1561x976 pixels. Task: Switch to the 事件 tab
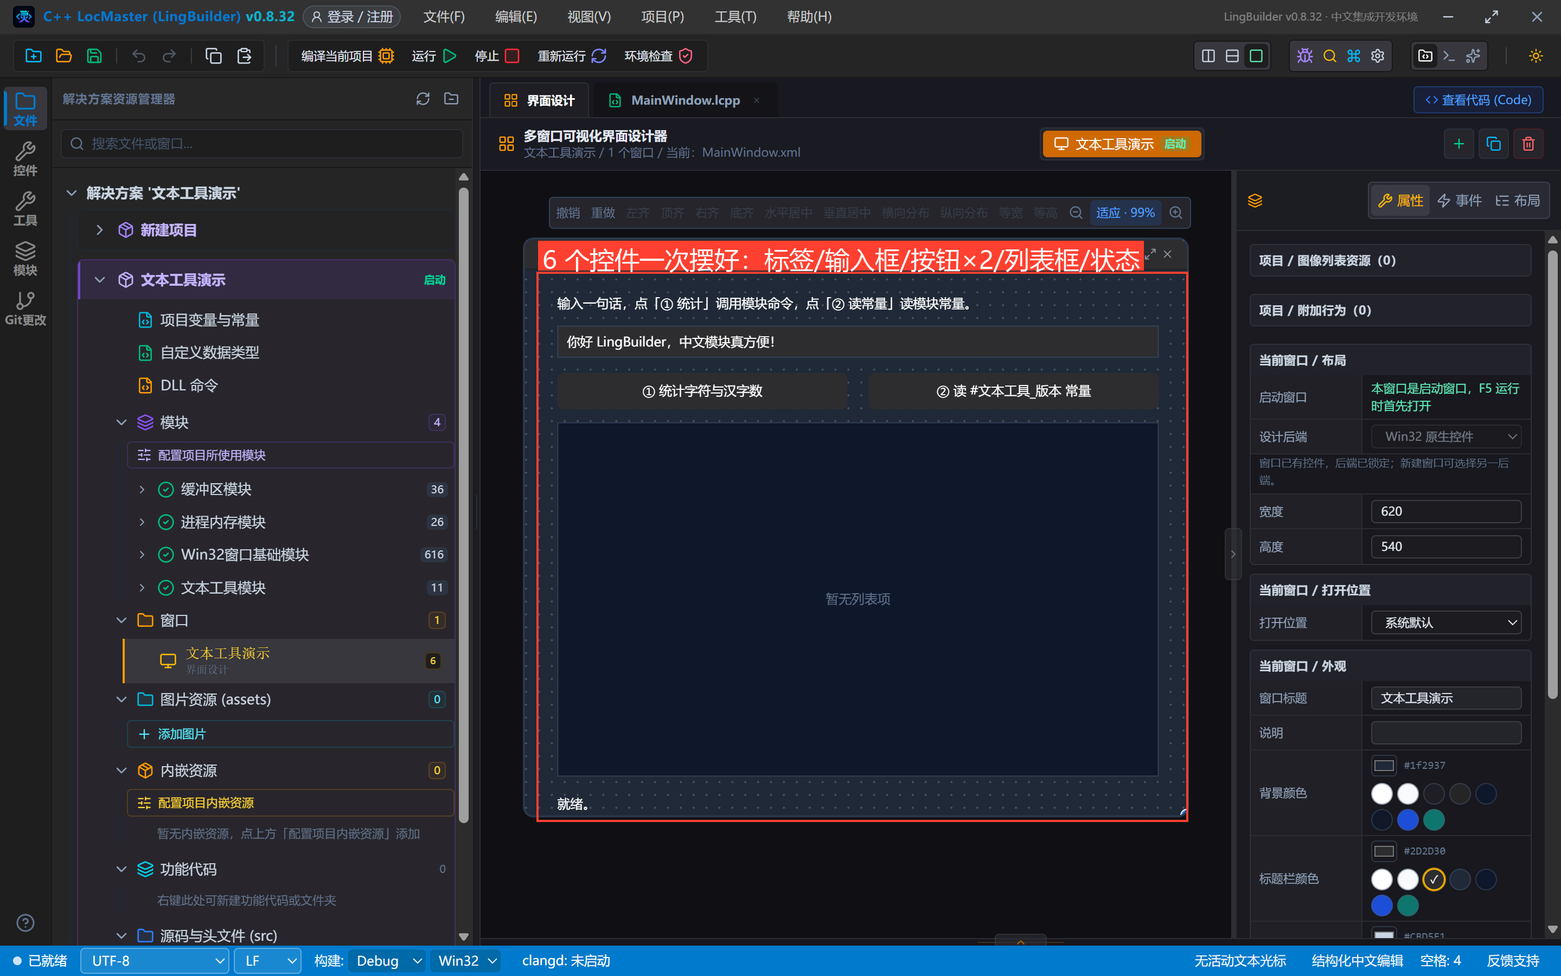(1460, 201)
